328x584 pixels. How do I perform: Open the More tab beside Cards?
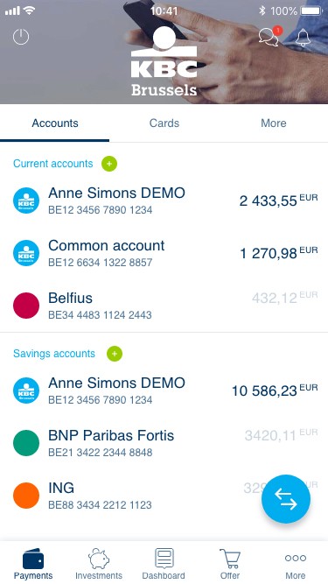coord(273,123)
